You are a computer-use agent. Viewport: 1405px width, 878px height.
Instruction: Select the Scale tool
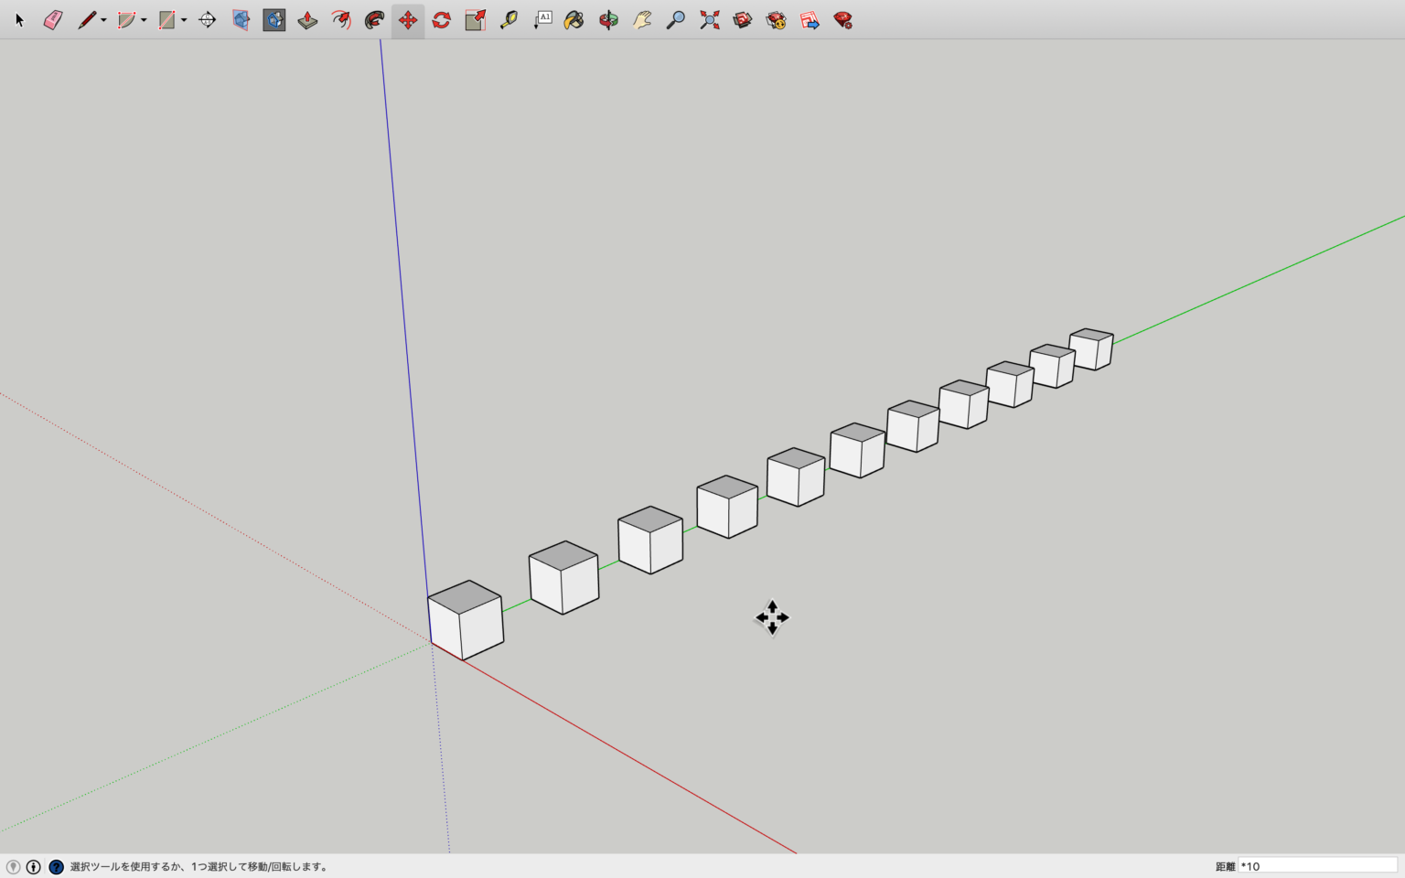coord(475,20)
